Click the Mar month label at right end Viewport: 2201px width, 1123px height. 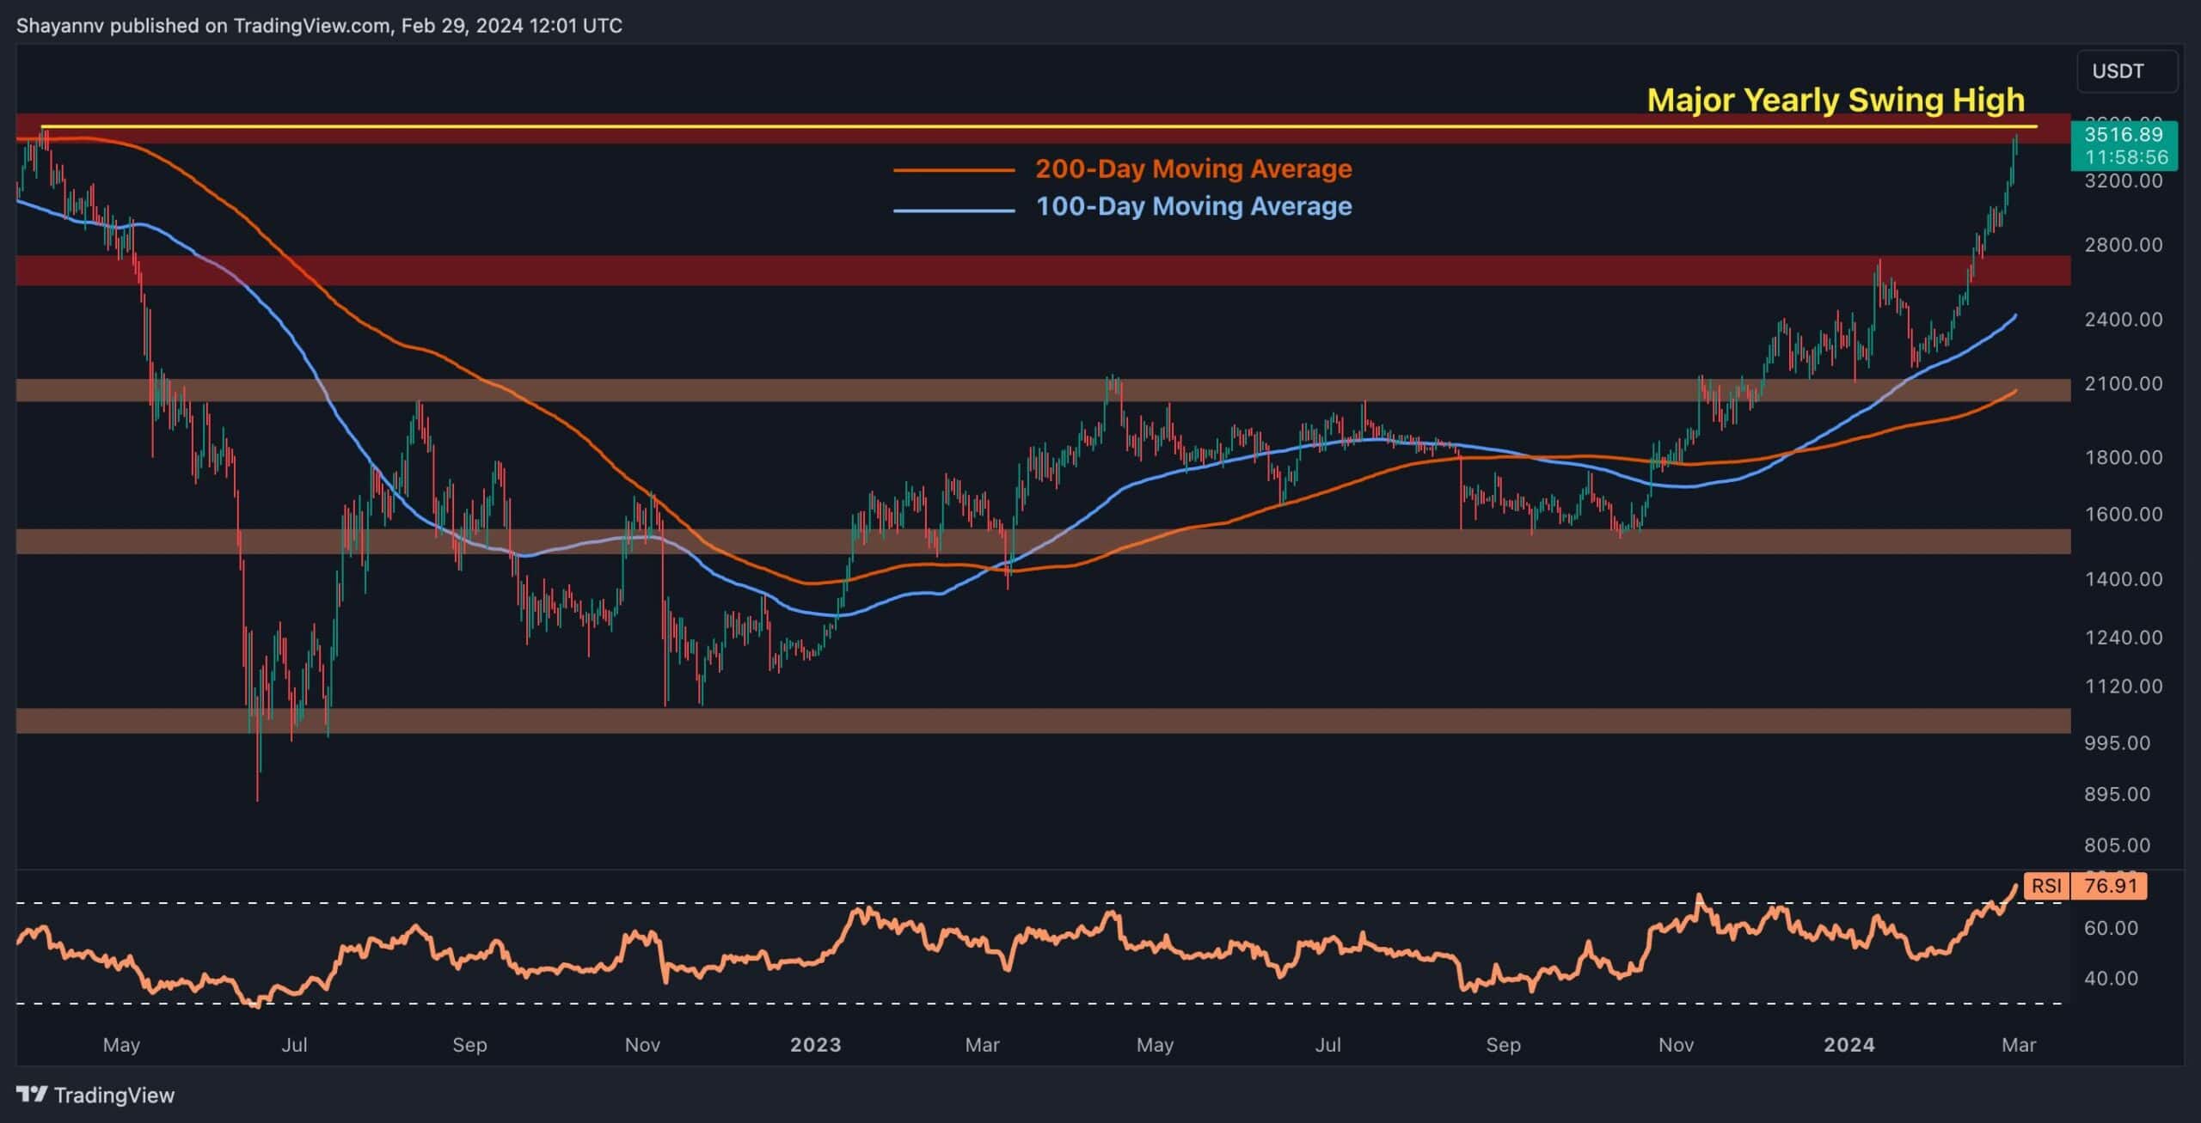2019,1045
